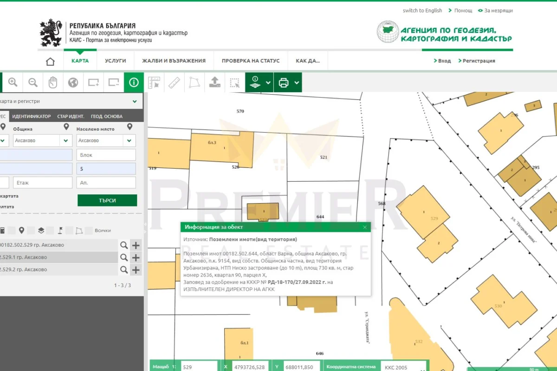557x371 pixels.
Task: Open the Община Аксаково dropdown
Action: [65, 141]
